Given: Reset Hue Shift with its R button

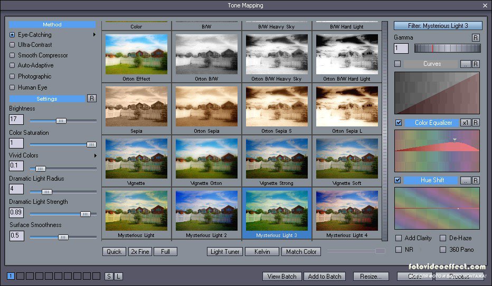Looking at the screenshot, I should tap(476, 180).
